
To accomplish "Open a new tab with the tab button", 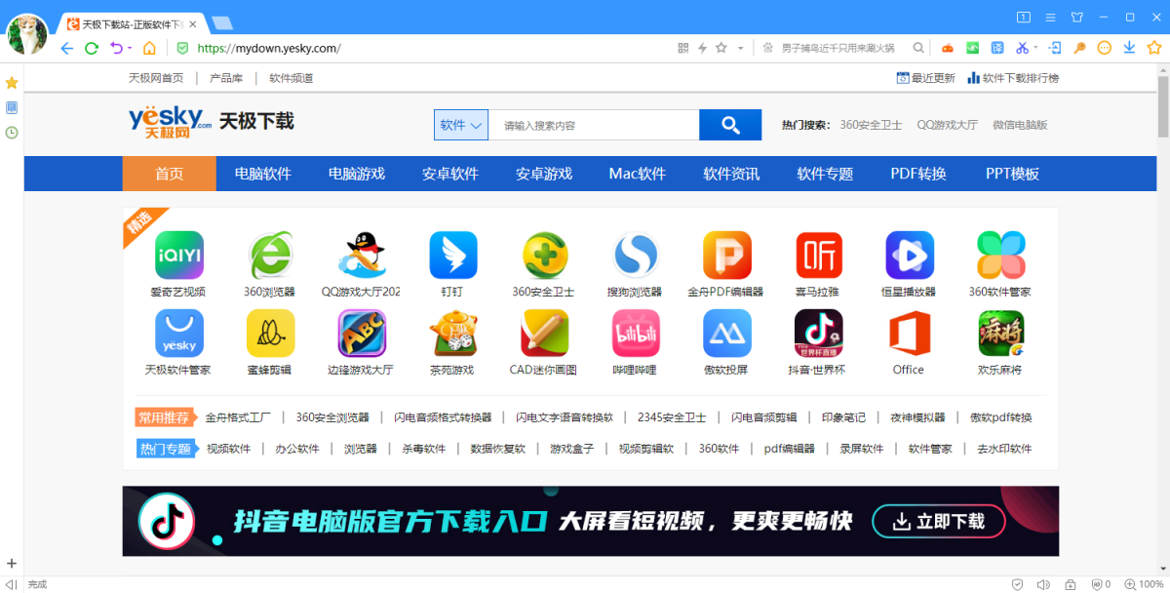I will click(x=221, y=22).
